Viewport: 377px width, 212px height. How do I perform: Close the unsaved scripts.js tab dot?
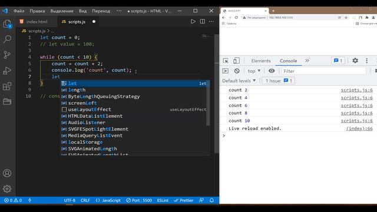94,22
